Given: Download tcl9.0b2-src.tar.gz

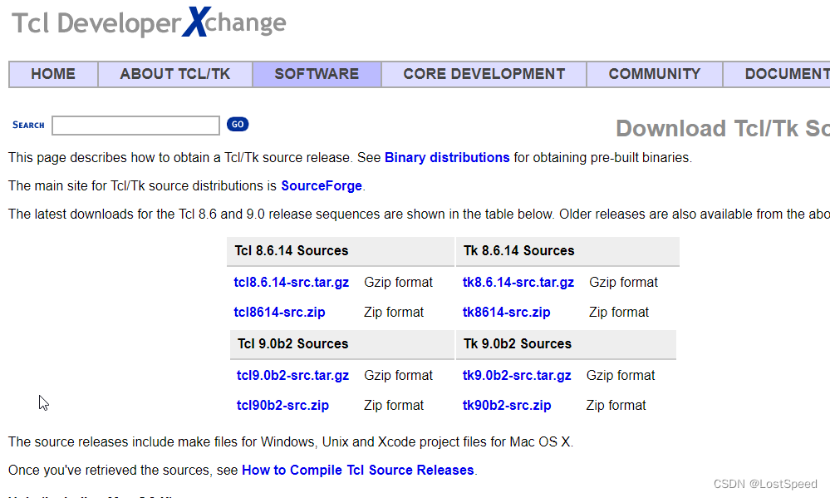Looking at the screenshot, I should click(x=293, y=375).
